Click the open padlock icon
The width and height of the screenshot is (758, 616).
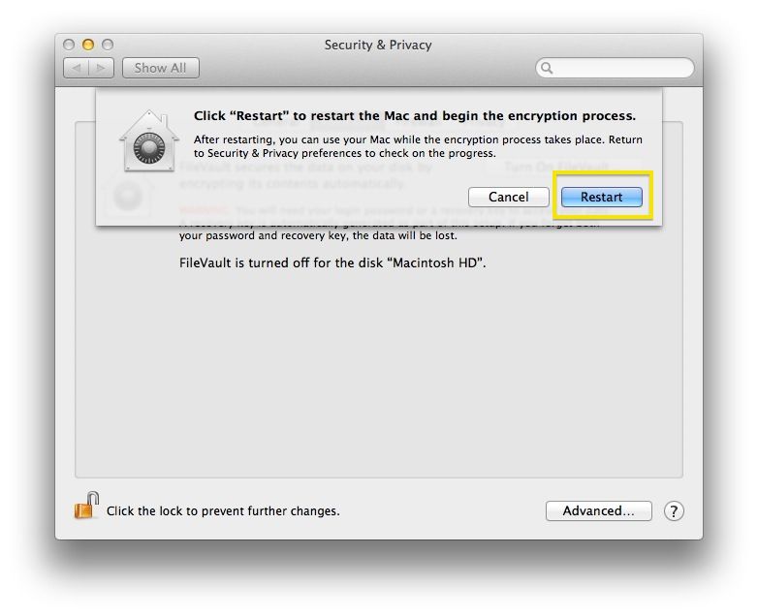86,506
